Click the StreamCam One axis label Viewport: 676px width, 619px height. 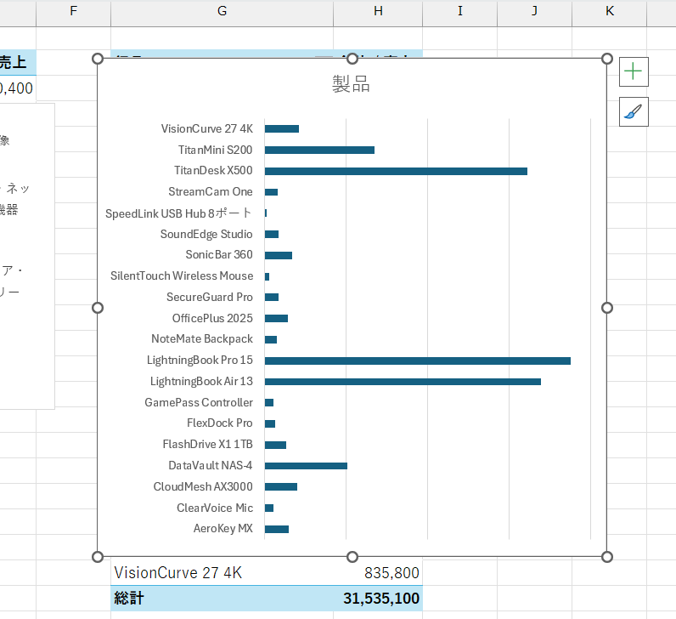211,191
